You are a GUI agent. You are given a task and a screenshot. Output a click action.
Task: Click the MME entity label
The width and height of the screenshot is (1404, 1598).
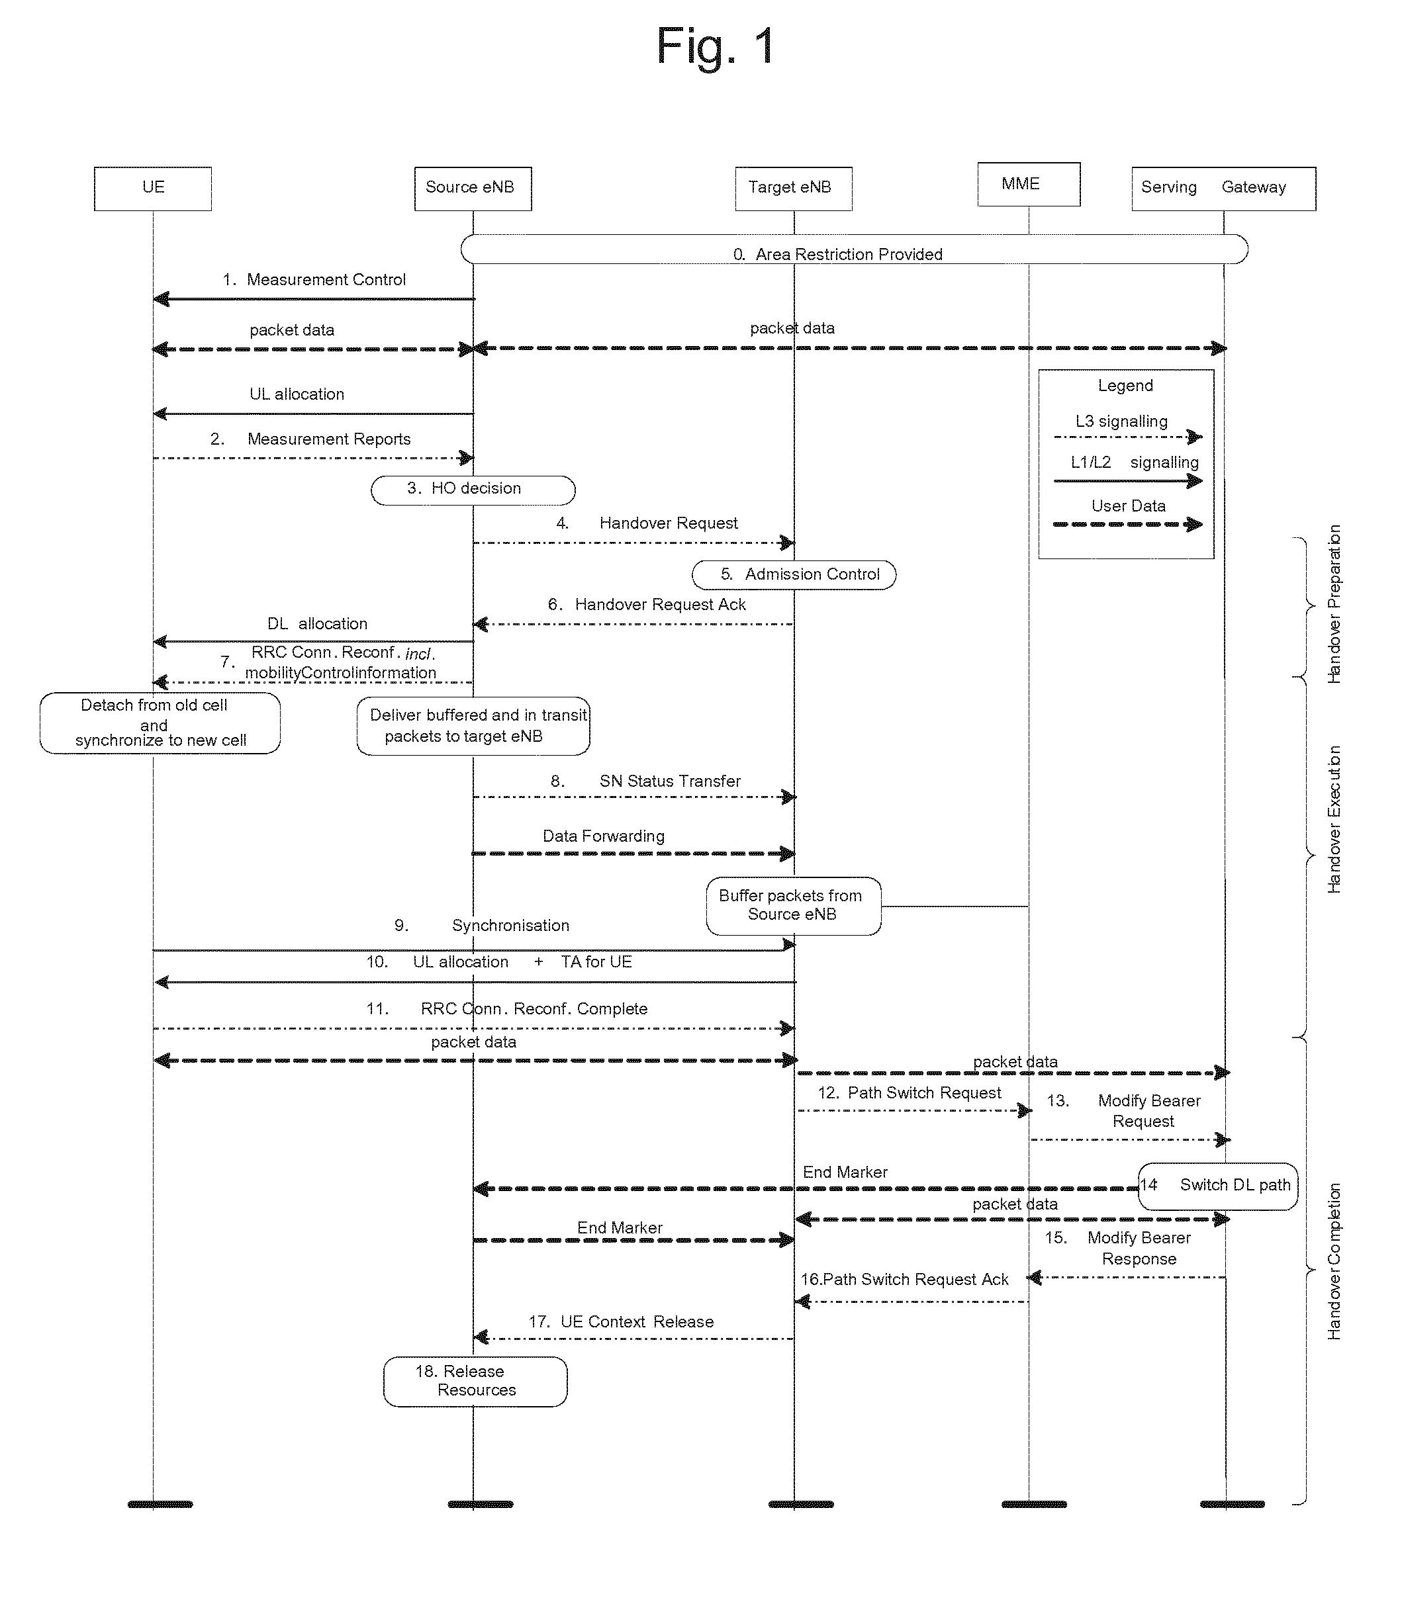click(x=1018, y=182)
